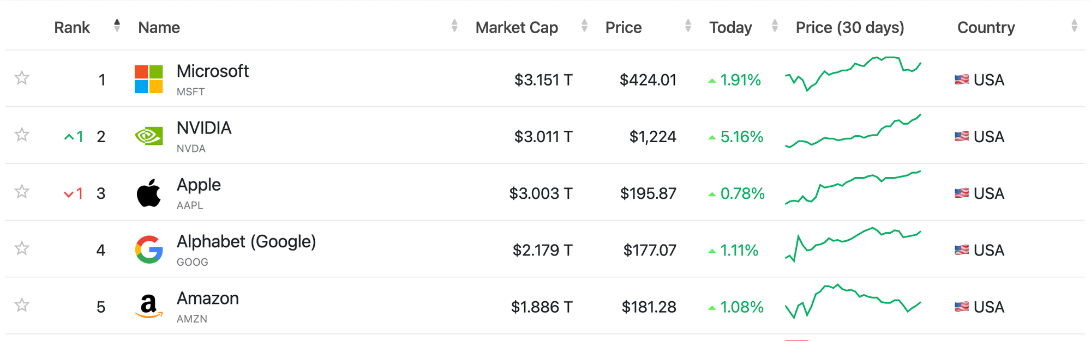Image resolution: width=1091 pixels, height=341 pixels.
Task: Open the Amazon company name link
Action: (x=208, y=298)
